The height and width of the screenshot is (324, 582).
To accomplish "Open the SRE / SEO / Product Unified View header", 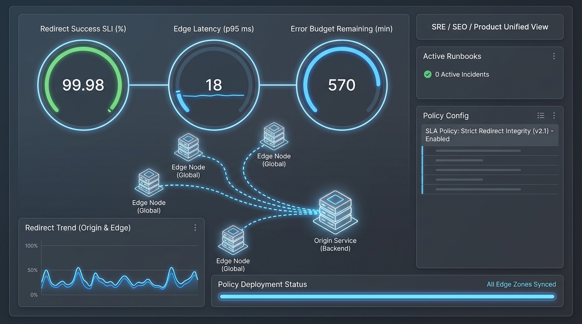I will pyautogui.click(x=490, y=27).
